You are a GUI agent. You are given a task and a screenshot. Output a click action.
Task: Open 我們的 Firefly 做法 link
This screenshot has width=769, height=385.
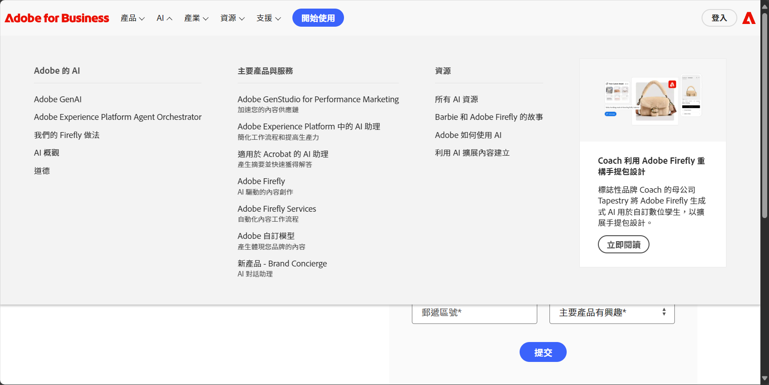click(67, 135)
